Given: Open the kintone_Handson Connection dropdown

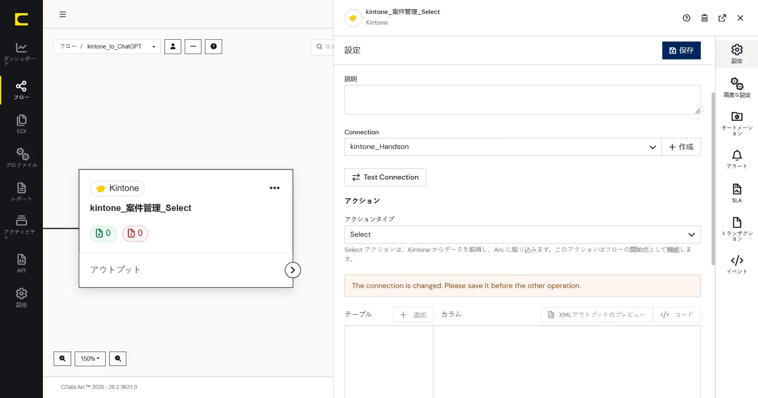Looking at the screenshot, I should tap(503, 147).
